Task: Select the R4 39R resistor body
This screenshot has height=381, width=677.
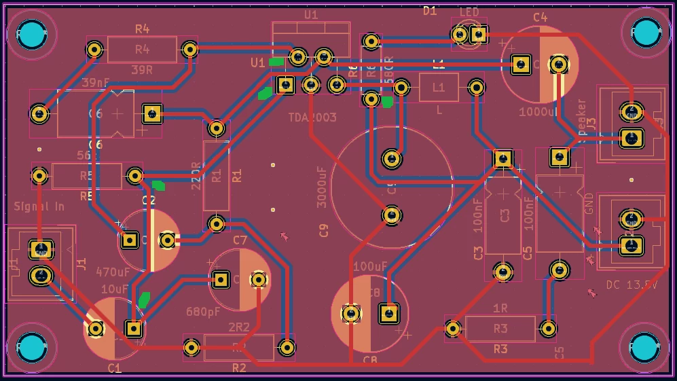Action: click(x=142, y=50)
